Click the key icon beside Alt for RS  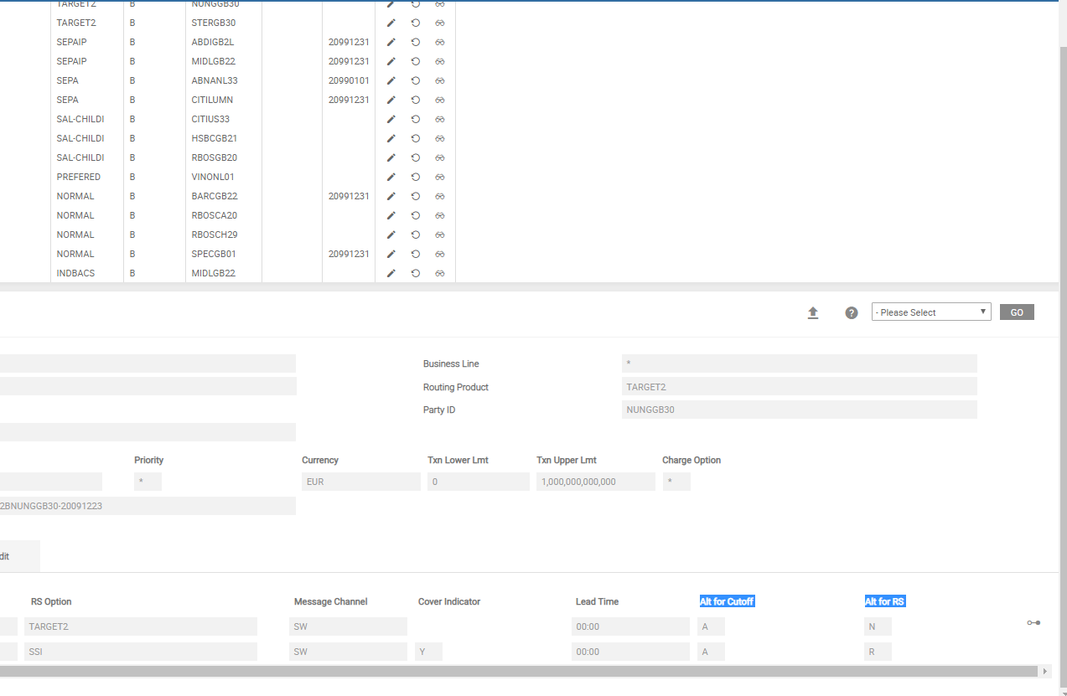pos(1033,622)
